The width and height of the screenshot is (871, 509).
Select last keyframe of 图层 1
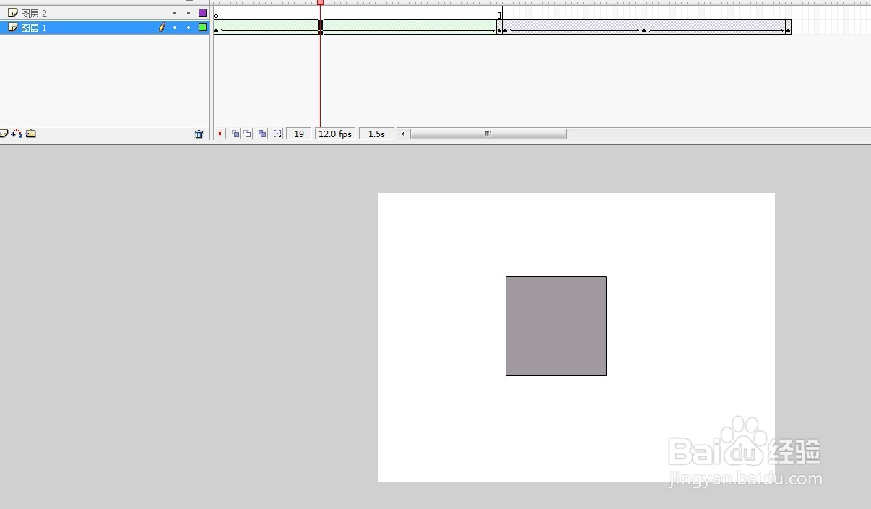(788, 30)
